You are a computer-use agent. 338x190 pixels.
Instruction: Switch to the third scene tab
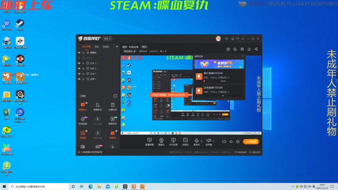pos(106,46)
